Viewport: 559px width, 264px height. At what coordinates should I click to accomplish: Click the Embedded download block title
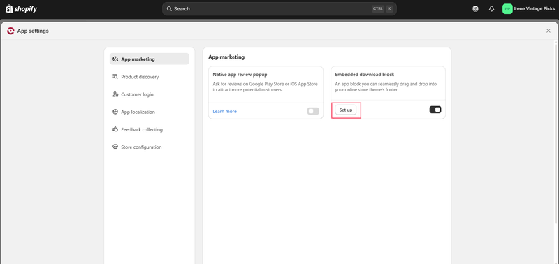tap(365, 75)
